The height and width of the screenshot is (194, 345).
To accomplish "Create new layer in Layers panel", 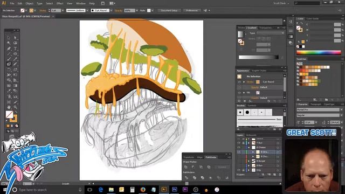I will tap(274, 175).
